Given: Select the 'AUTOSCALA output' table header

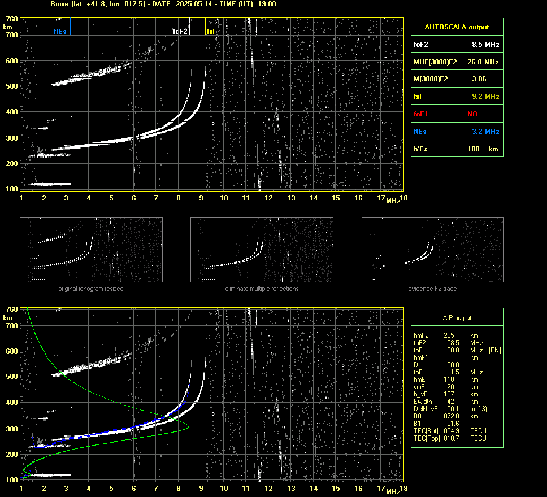Looking at the screenshot, I should [457, 27].
